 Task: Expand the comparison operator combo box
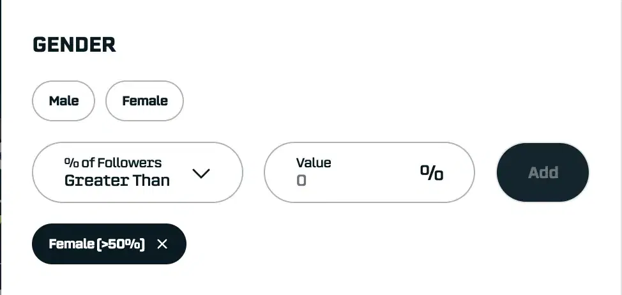pos(137,172)
